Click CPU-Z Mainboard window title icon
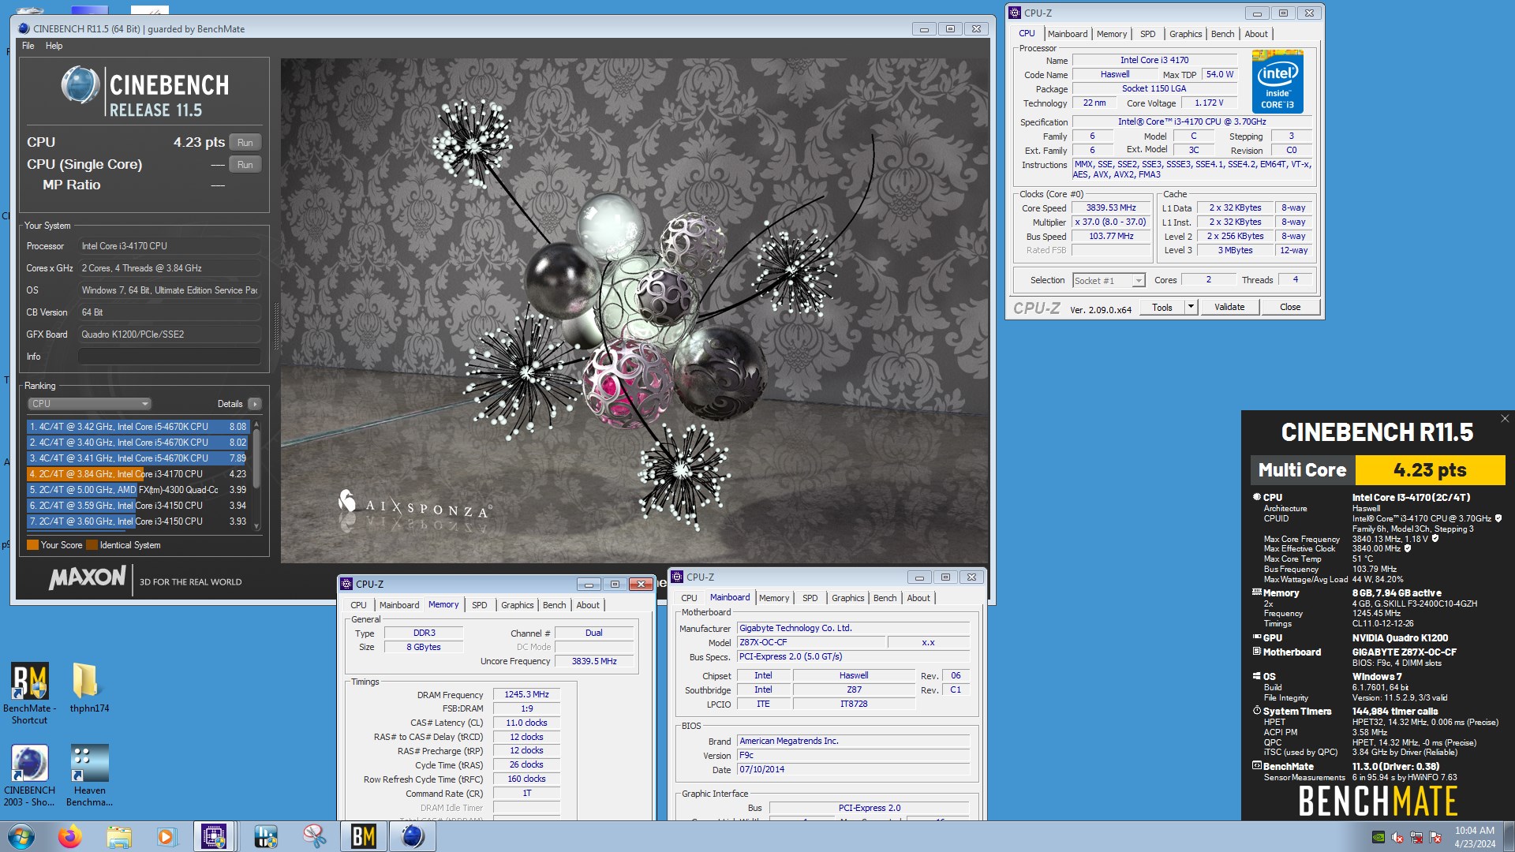 677,577
